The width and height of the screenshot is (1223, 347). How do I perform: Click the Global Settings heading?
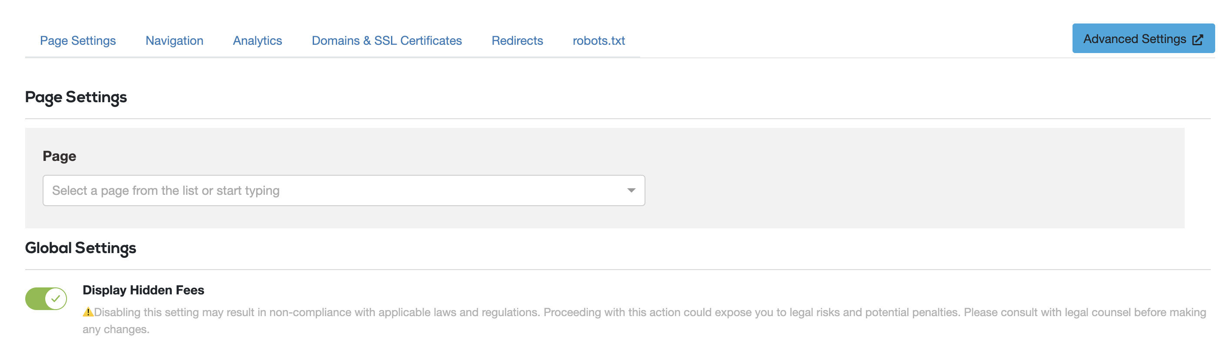tap(81, 248)
